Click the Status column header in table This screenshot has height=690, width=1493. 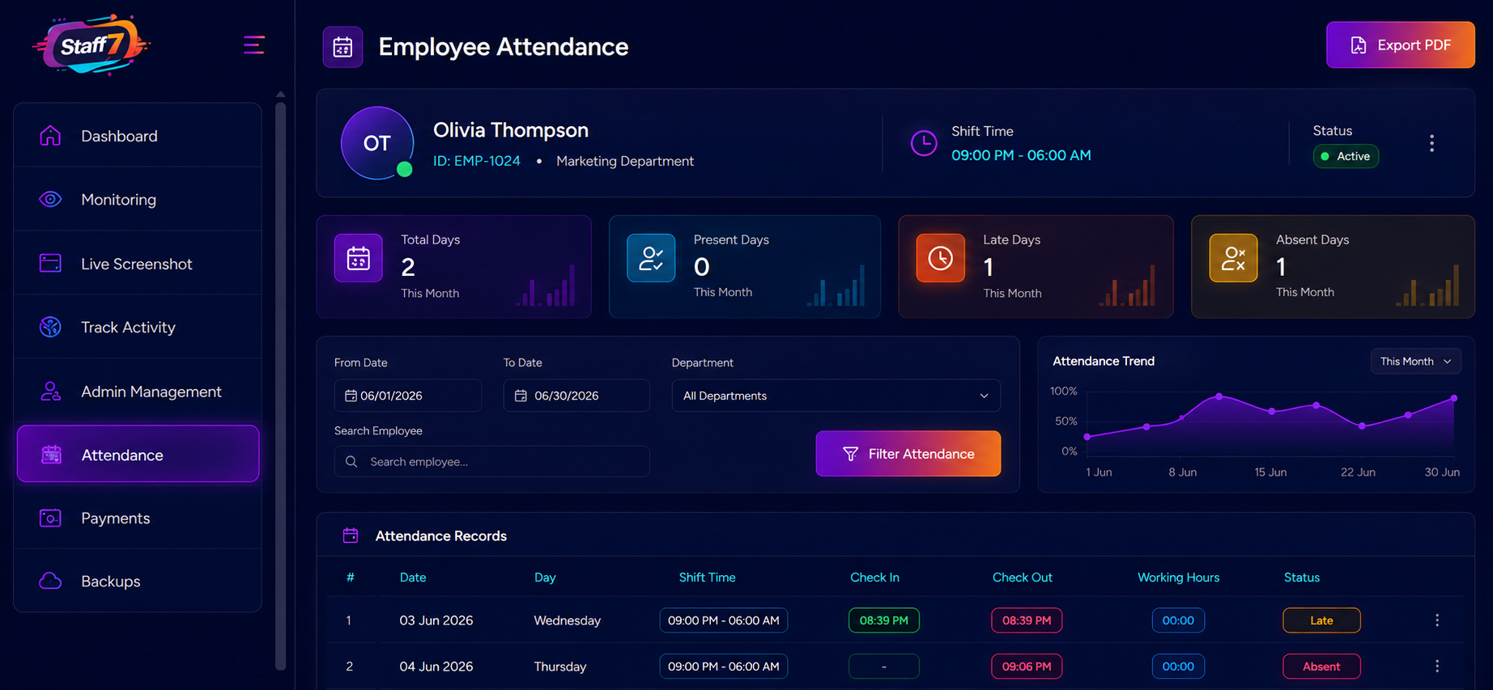[x=1302, y=578]
